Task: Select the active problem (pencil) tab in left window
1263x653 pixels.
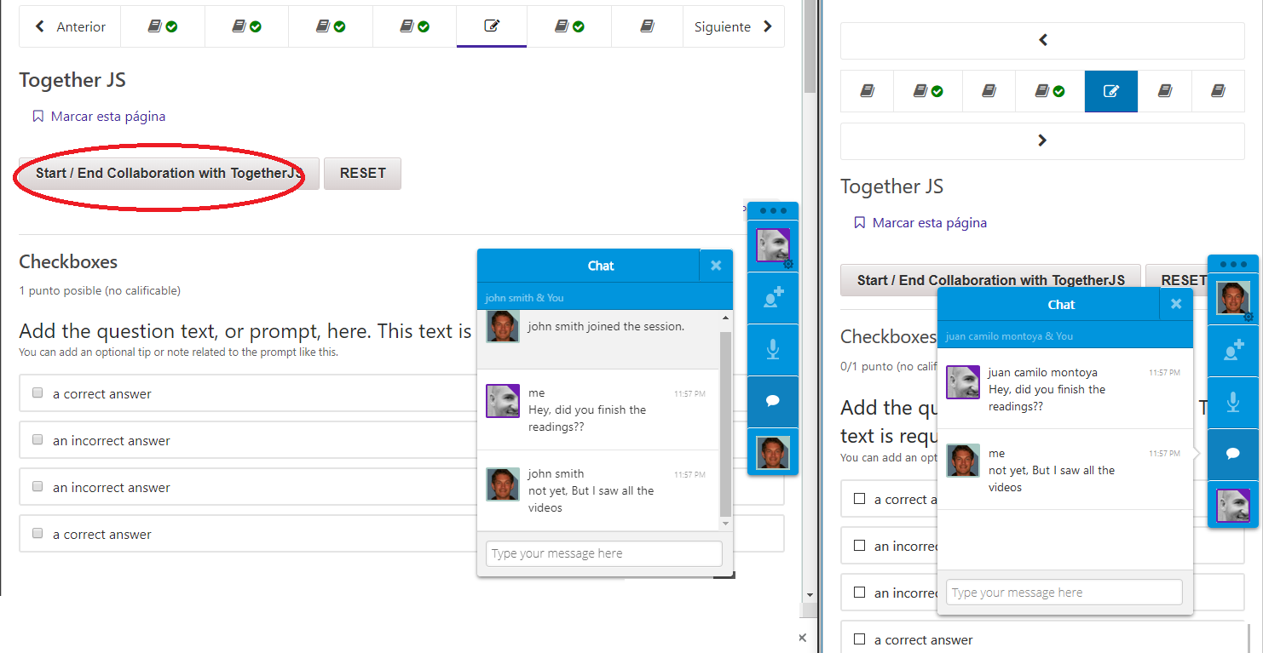Action: click(492, 26)
